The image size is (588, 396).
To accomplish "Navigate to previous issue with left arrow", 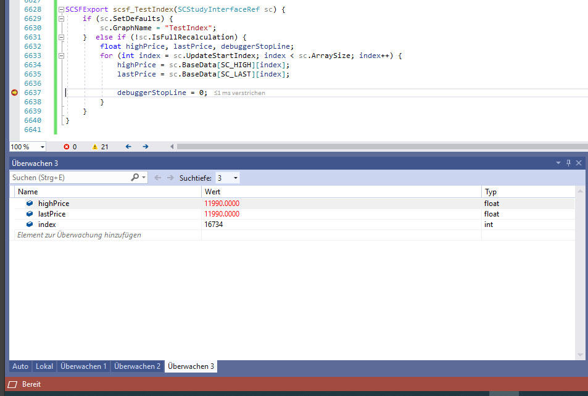I will click(x=128, y=147).
